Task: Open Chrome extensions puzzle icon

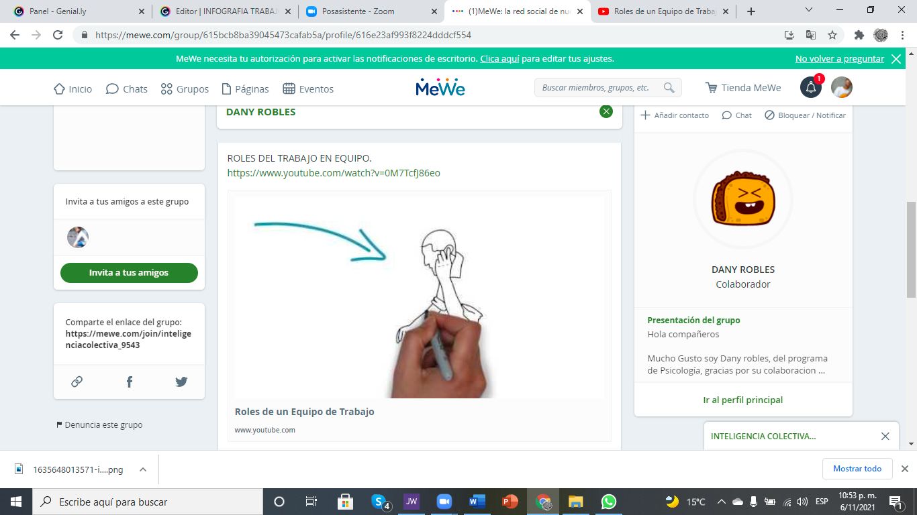Action: (859, 35)
